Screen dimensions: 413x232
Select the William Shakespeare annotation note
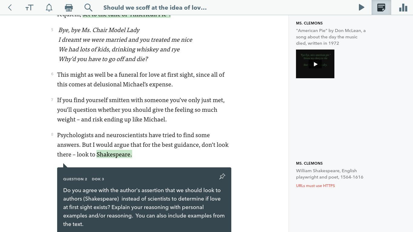330,174
